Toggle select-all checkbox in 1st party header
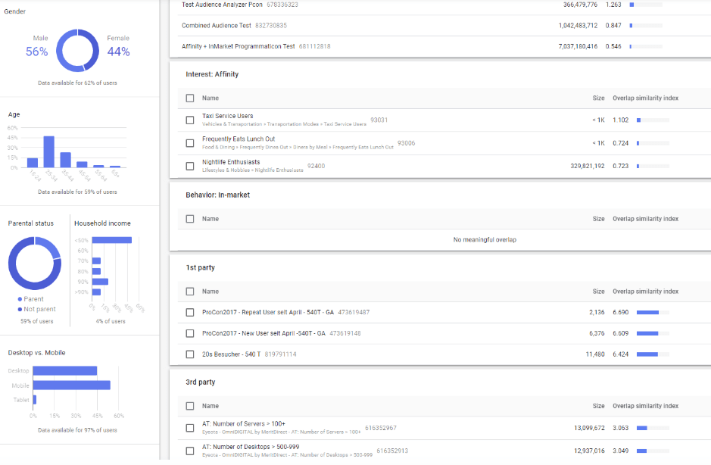The image size is (711, 465). tap(190, 291)
